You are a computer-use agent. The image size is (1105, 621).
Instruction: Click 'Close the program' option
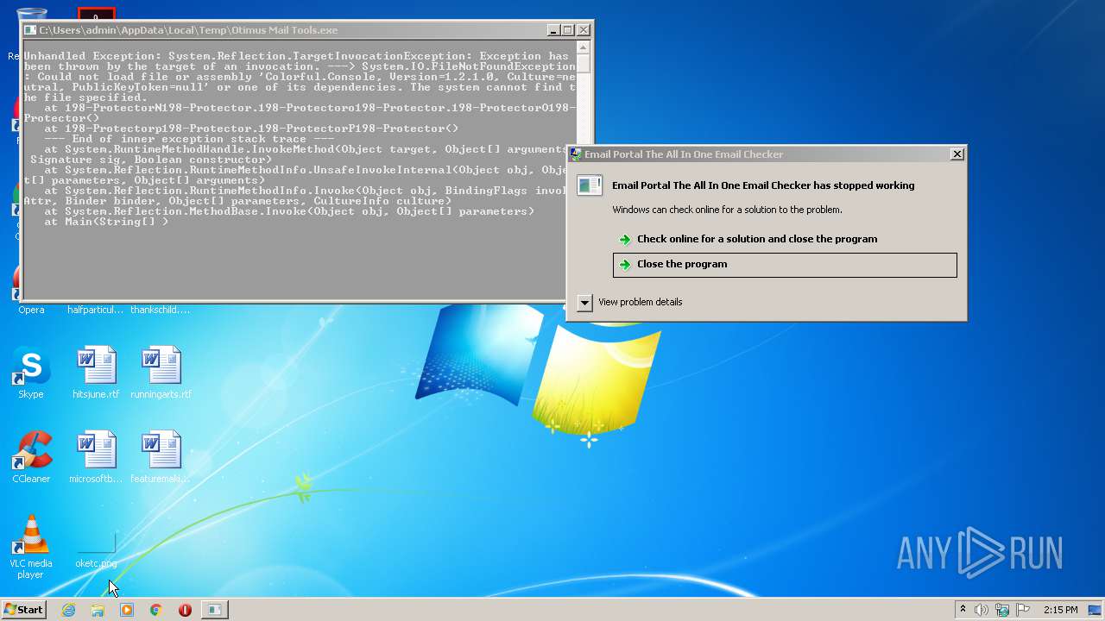[785, 265]
